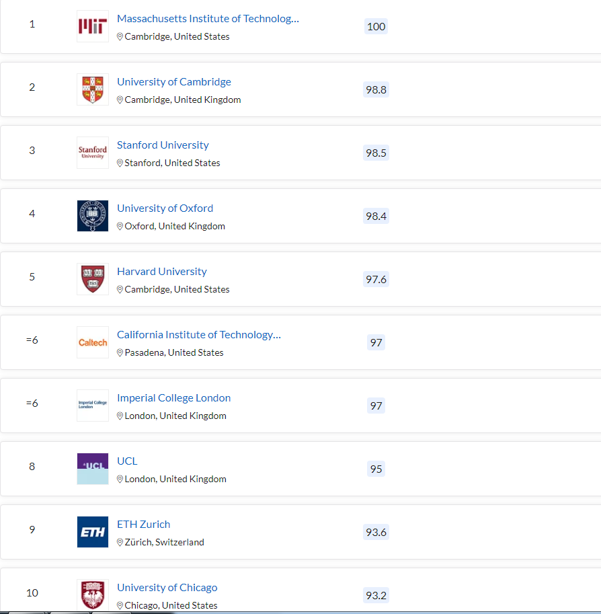Click the purple UCL logo
Screen dimensions: 601x614
[x=93, y=469]
